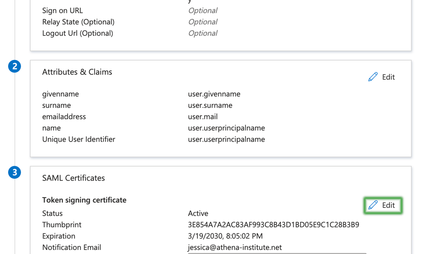The width and height of the screenshot is (425, 254).
Task: Click the givenname claim label
Action: (x=60, y=94)
